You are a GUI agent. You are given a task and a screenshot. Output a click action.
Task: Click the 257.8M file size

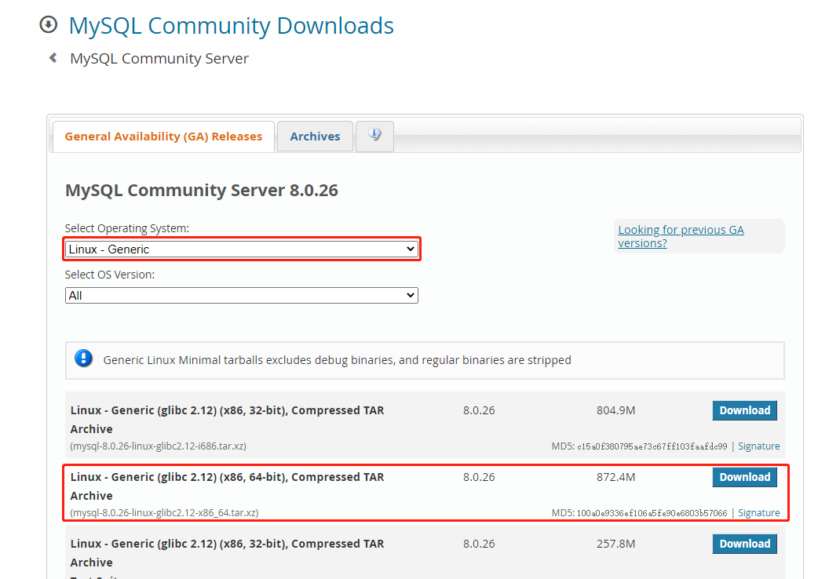615,544
